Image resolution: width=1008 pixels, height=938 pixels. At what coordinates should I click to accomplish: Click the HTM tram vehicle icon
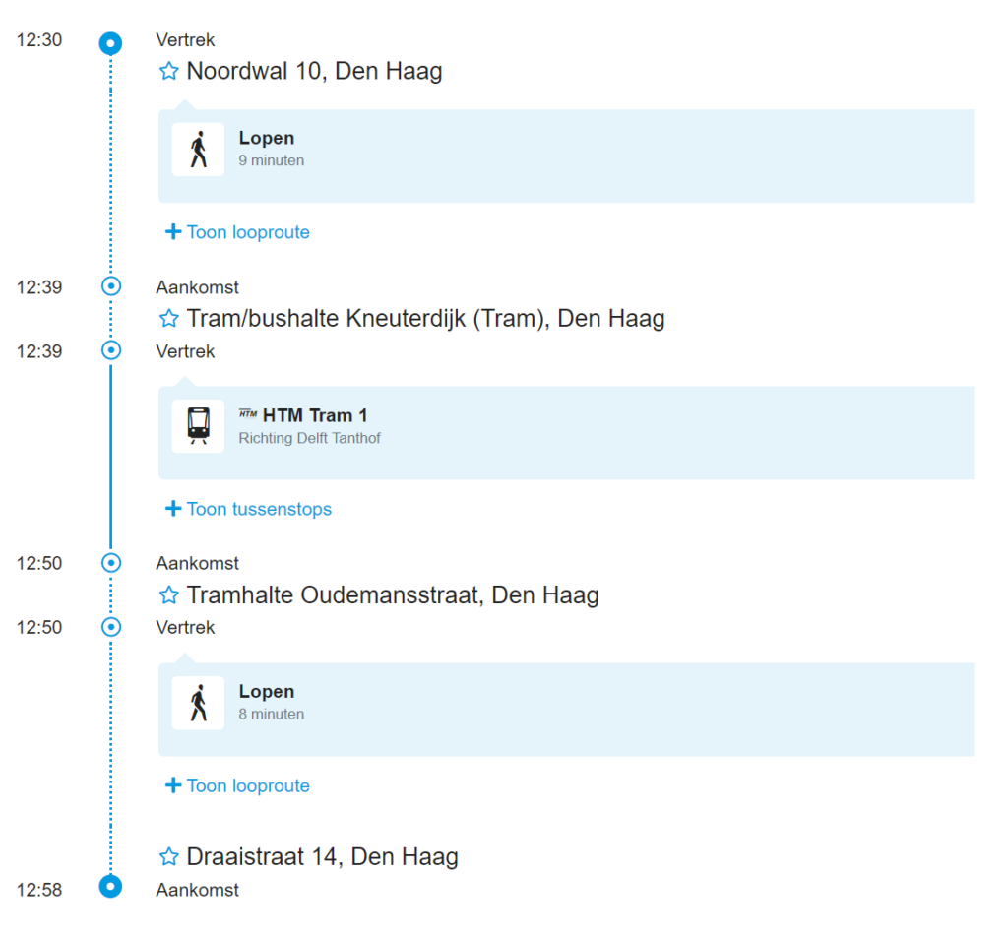click(198, 426)
